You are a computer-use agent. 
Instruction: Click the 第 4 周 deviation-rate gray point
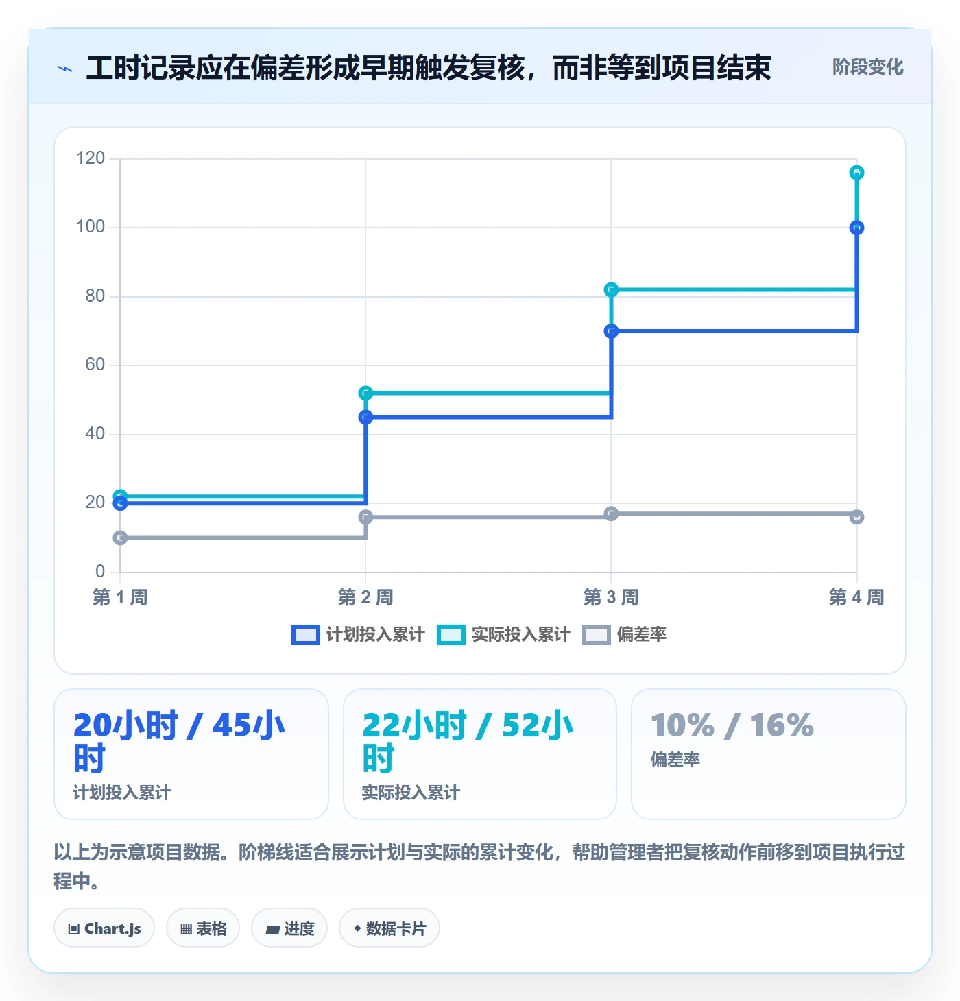coord(856,517)
